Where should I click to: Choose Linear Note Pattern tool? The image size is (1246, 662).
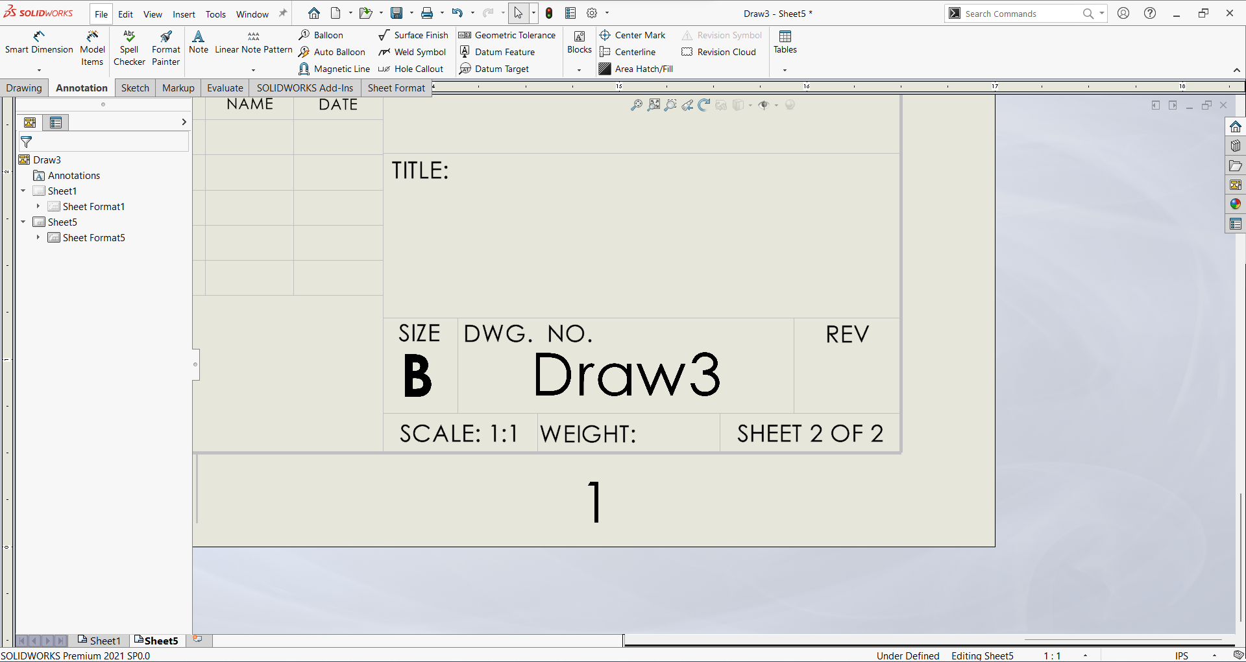click(x=254, y=43)
